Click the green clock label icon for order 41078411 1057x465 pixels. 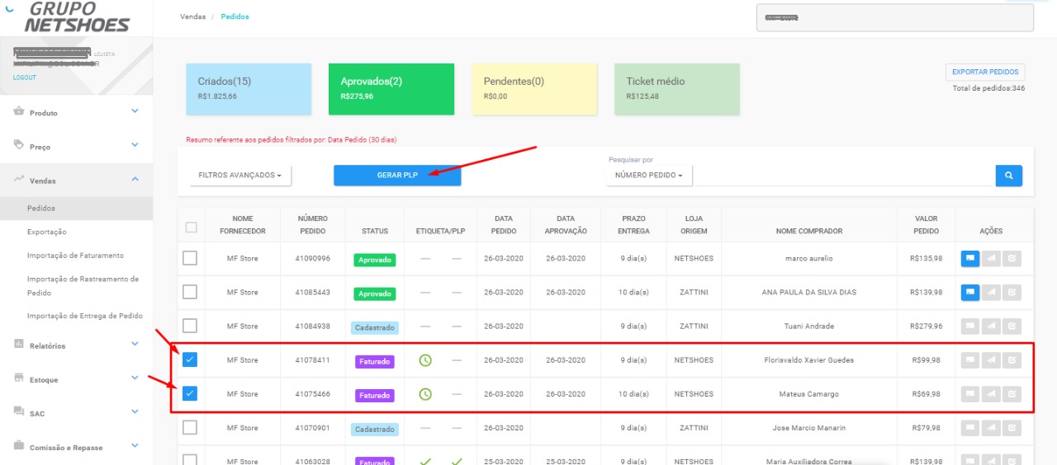click(x=425, y=360)
